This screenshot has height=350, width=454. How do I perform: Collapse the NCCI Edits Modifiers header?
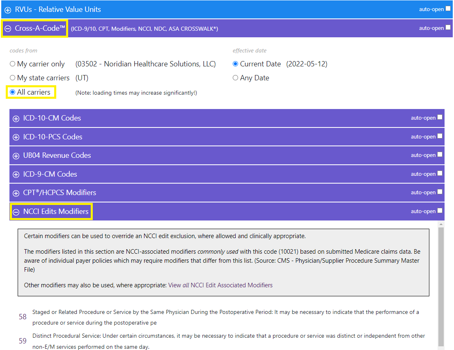click(x=227, y=211)
